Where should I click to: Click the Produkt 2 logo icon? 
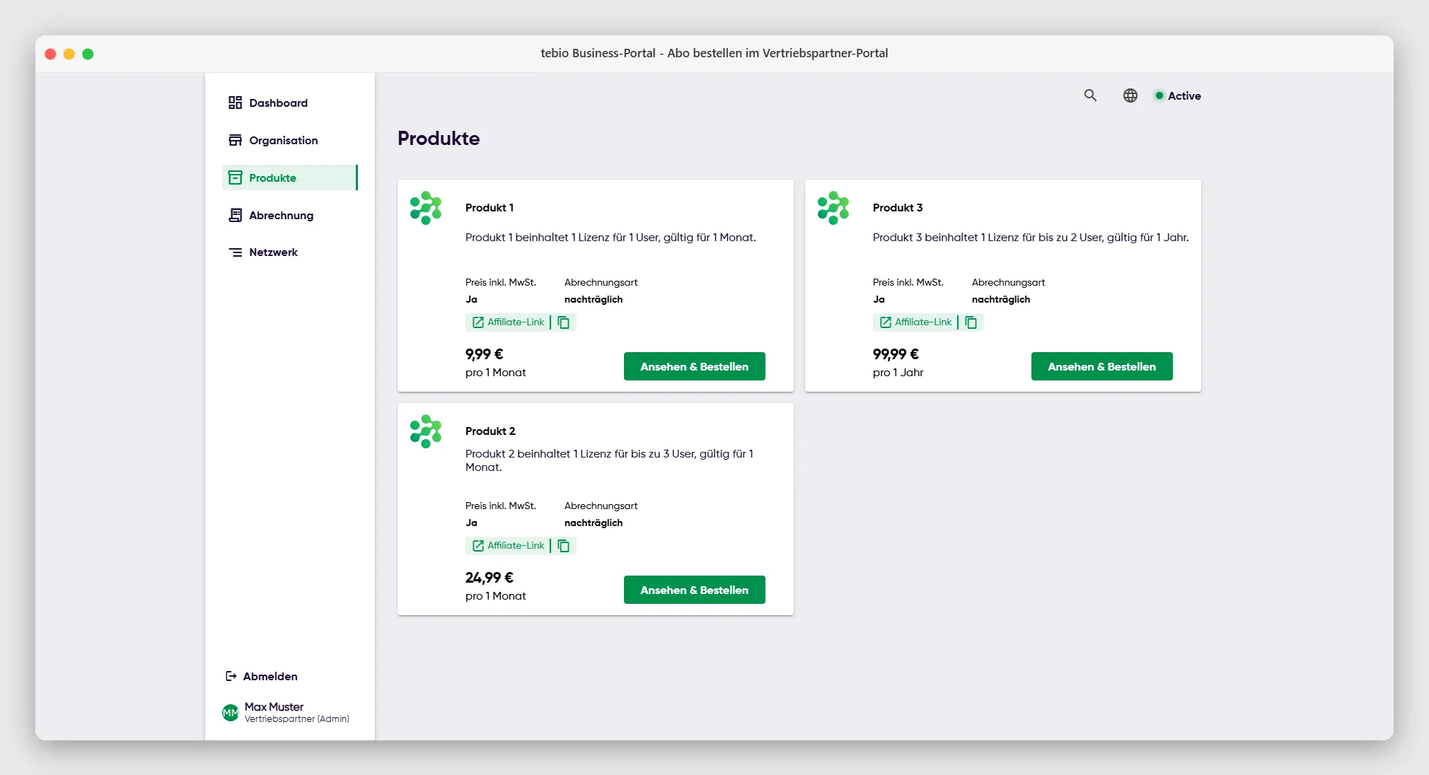pyautogui.click(x=426, y=431)
